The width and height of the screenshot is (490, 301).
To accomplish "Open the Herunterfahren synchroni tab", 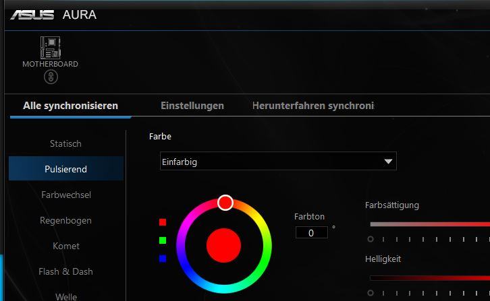I will click(x=313, y=106).
